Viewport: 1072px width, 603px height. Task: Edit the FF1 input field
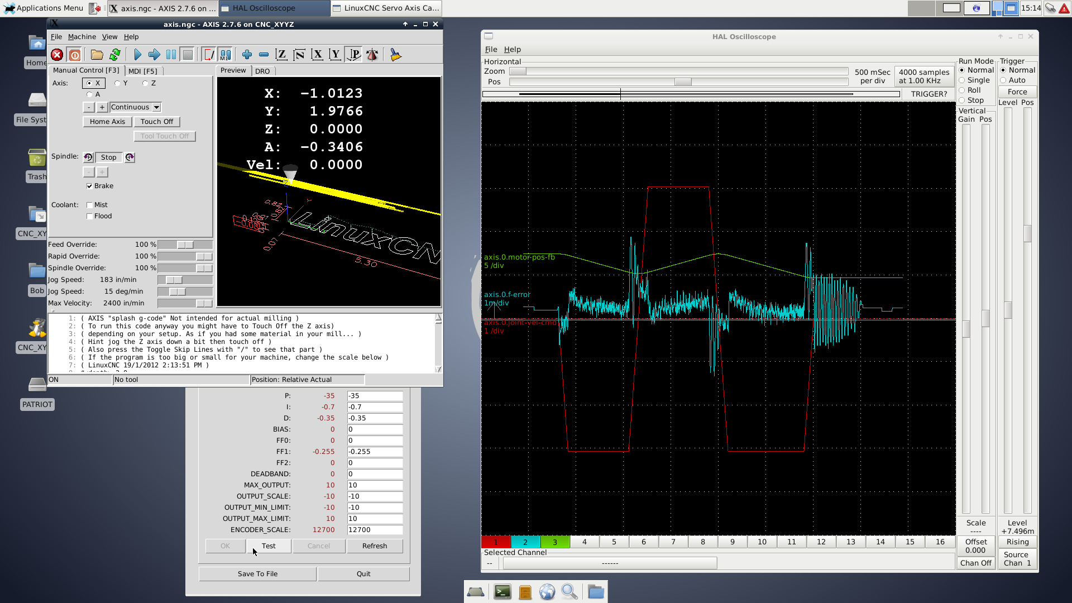click(x=375, y=452)
